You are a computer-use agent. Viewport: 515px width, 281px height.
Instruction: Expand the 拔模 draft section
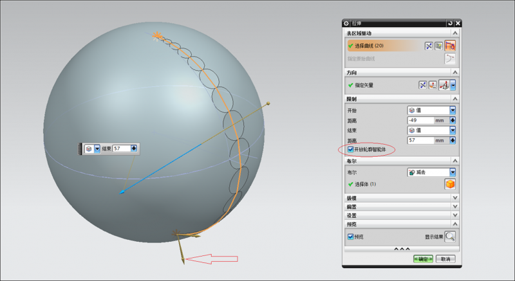(455, 198)
